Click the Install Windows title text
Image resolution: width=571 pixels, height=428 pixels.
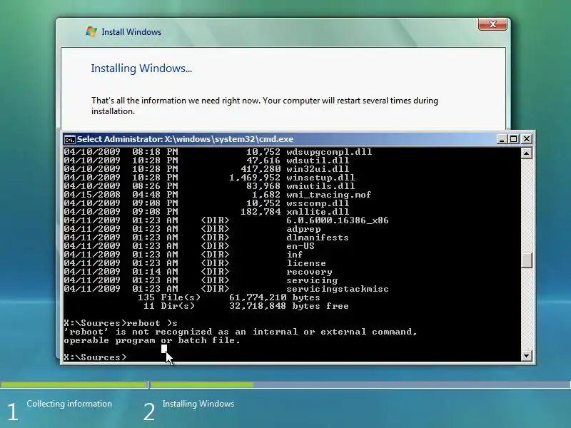(x=131, y=32)
